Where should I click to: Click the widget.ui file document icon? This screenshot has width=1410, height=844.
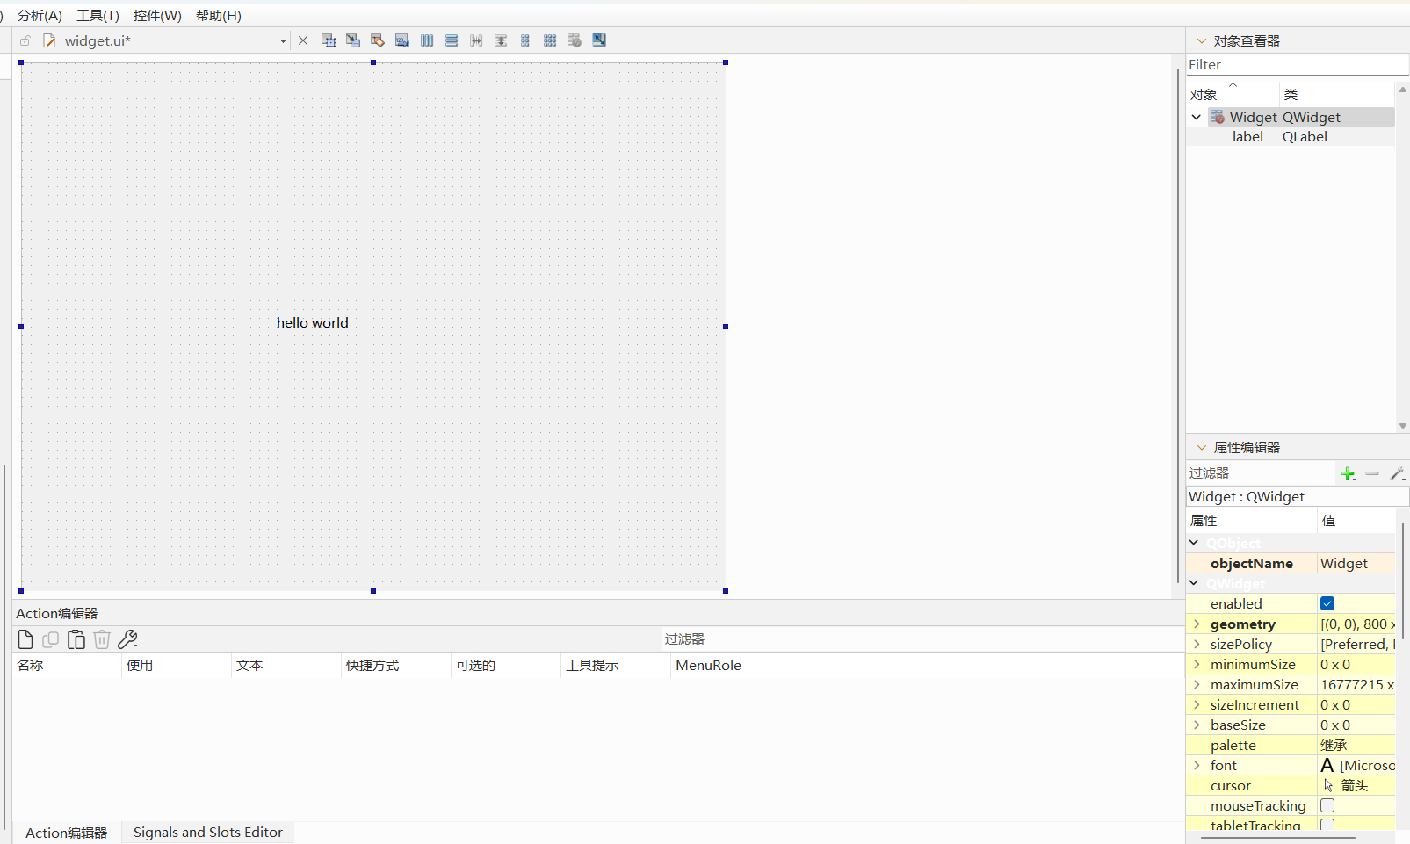coord(50,40)
